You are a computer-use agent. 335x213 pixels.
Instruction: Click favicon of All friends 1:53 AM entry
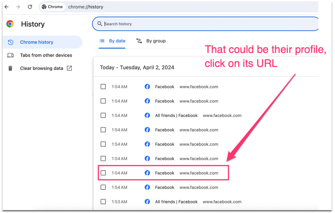147,202
